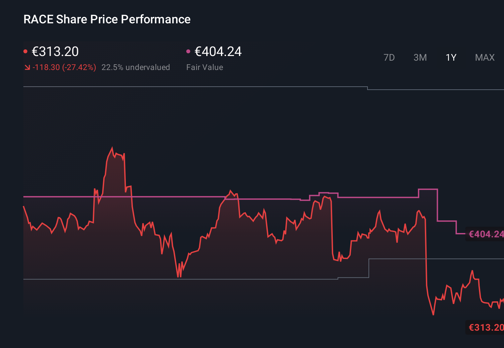Click the red share price legend dot
The image size is (504, 348).
click(x=26, y=51)
